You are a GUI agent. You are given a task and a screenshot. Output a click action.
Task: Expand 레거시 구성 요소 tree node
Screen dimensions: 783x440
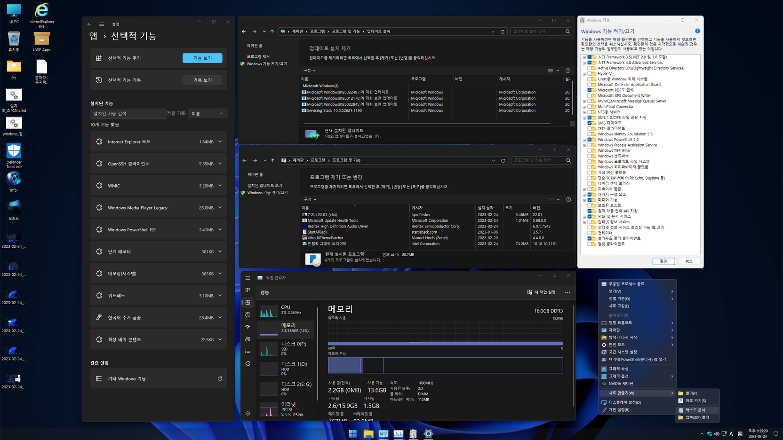point(584,195)
